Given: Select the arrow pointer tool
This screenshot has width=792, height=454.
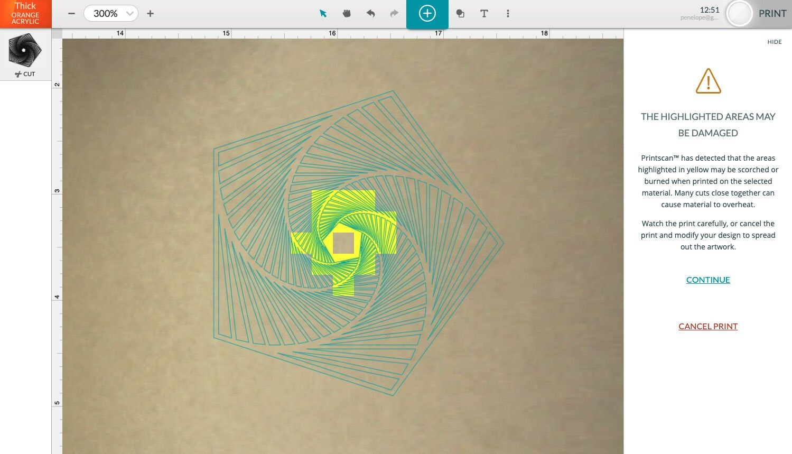Looking at the screenshot, I should 323,14.
